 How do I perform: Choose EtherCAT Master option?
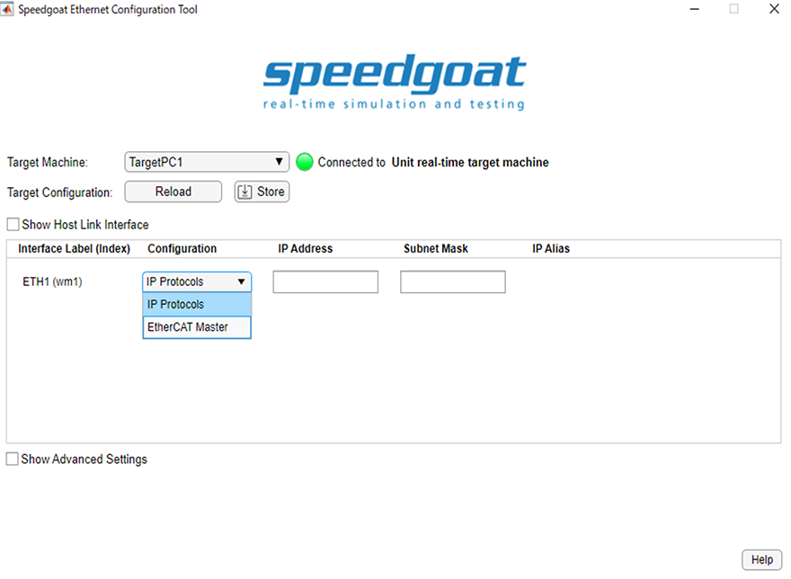(x=197, y=327)
